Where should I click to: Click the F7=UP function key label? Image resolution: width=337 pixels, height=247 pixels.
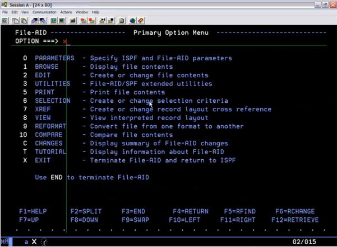coord(29,220)
